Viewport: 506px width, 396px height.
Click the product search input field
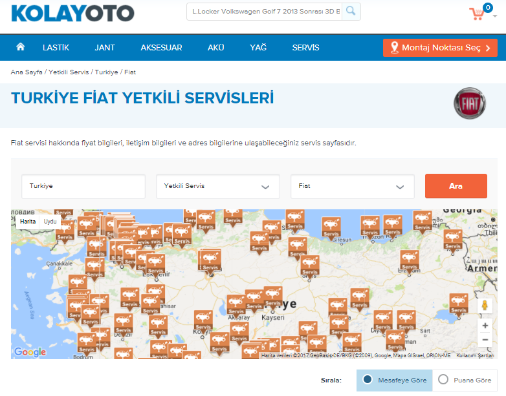[x=264, y=12]
